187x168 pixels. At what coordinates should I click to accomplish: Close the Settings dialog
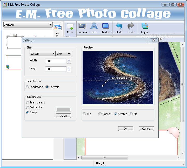tap(153, 40)
